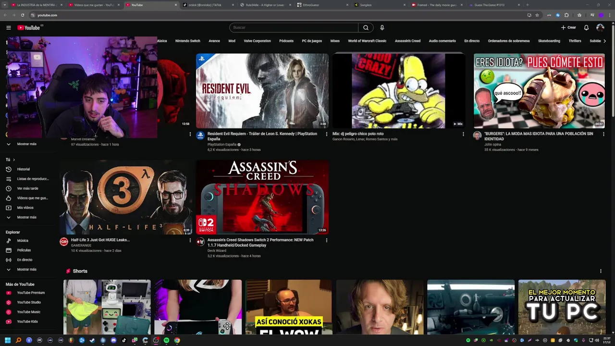
Task: Click the page vertical scrollbar
Action: tap(613, 72)
